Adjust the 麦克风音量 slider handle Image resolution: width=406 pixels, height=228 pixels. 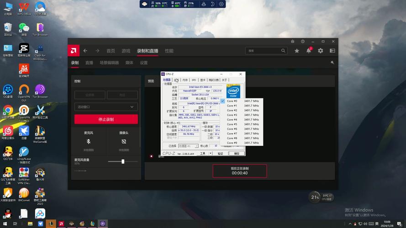(x=123, y=161)
